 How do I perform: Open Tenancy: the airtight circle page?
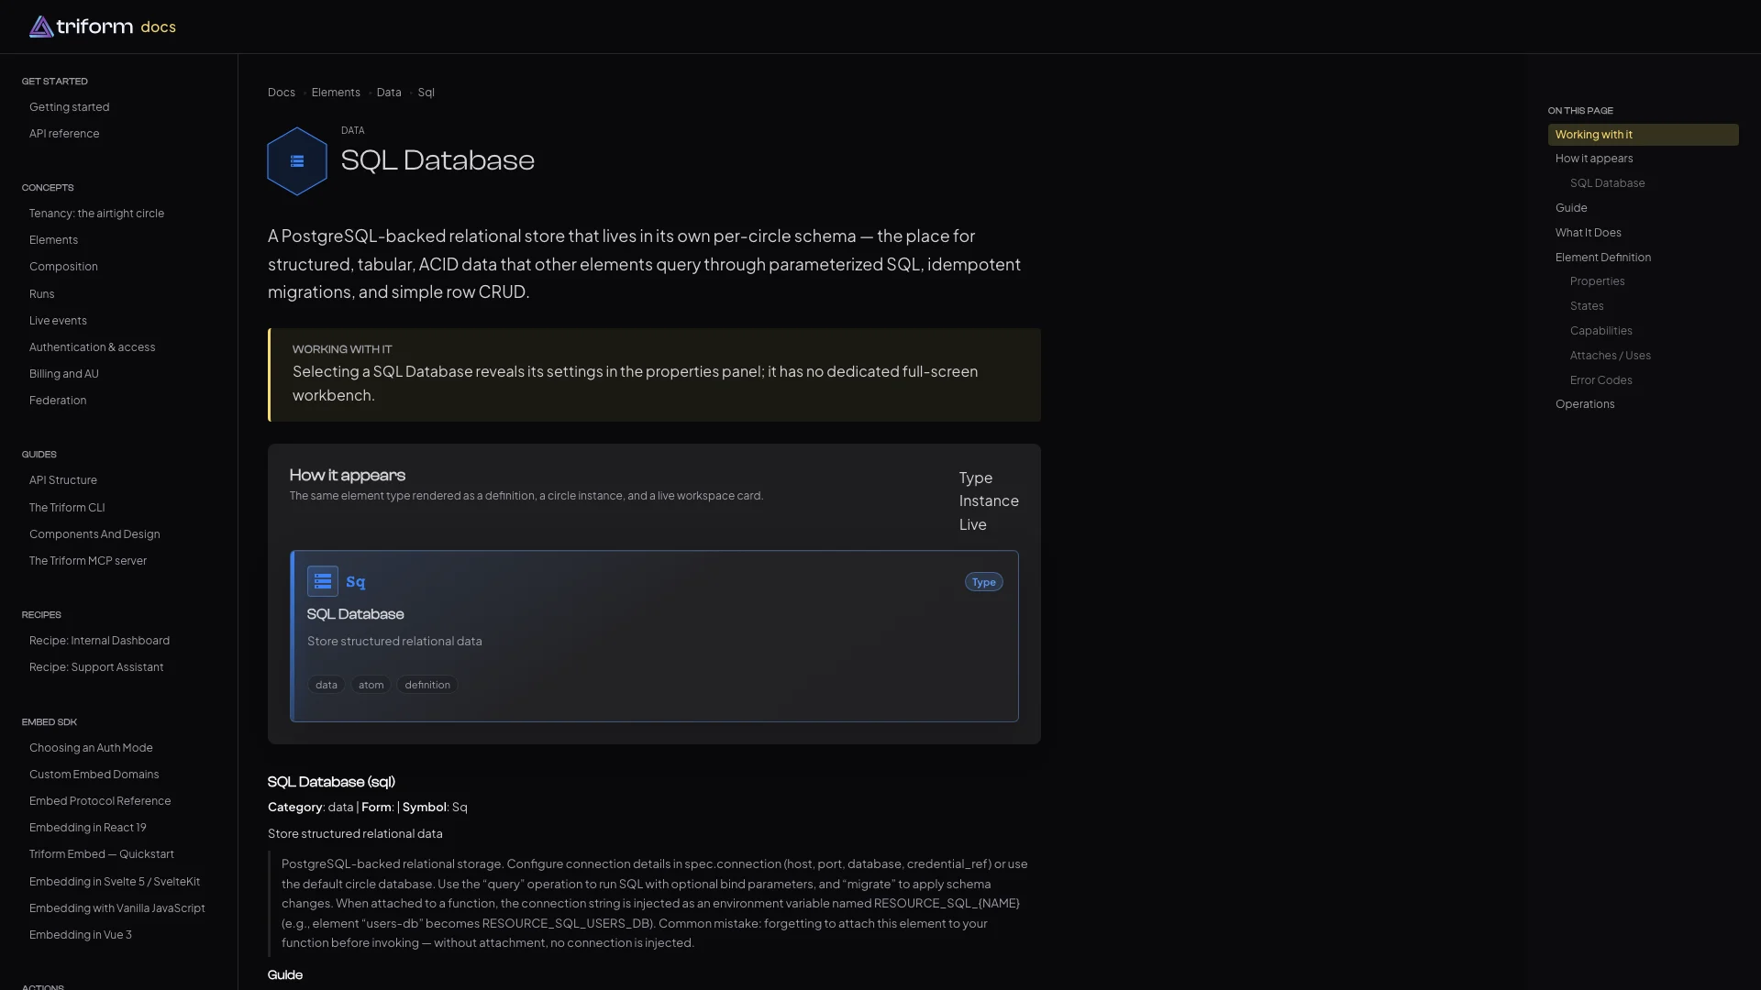coord(97,214)
